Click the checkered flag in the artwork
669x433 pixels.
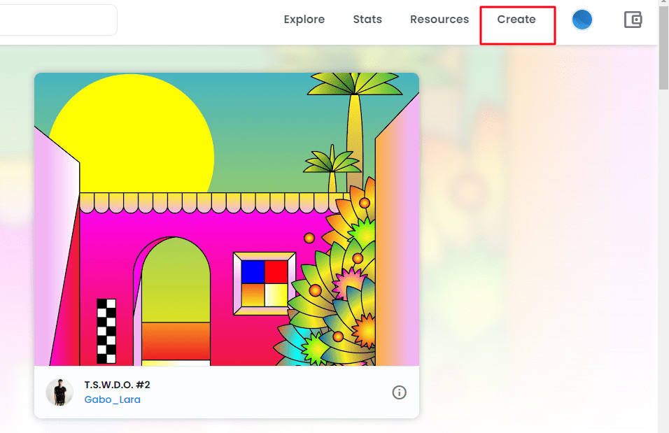coord(106,331)
